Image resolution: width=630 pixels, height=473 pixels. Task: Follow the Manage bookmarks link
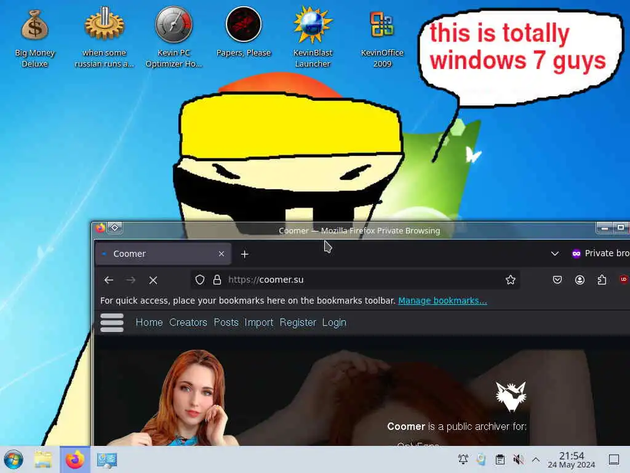[442, 301]
